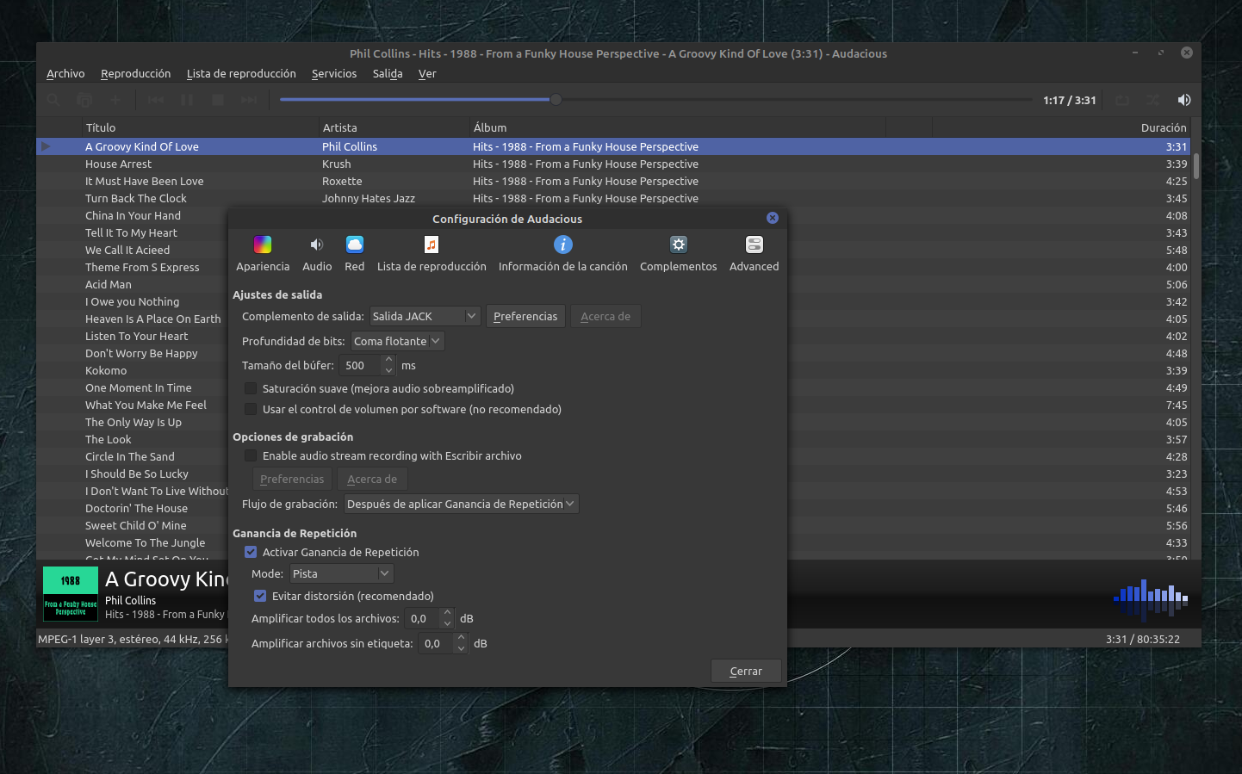Enable Saturación suave checkbox

coord(251,389)
